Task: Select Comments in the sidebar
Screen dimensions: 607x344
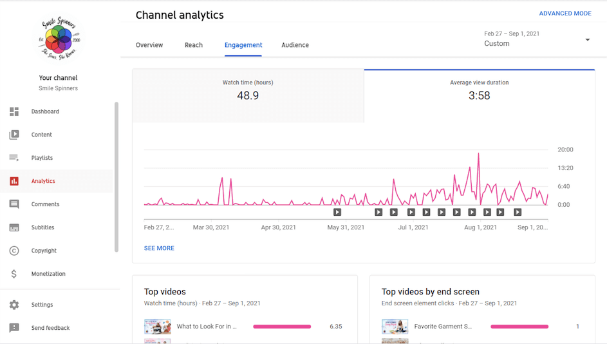Action: [x=45, y=204]
